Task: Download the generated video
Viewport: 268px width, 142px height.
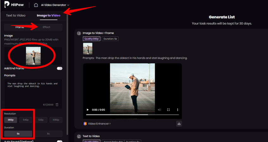Action: coord(179,124)
